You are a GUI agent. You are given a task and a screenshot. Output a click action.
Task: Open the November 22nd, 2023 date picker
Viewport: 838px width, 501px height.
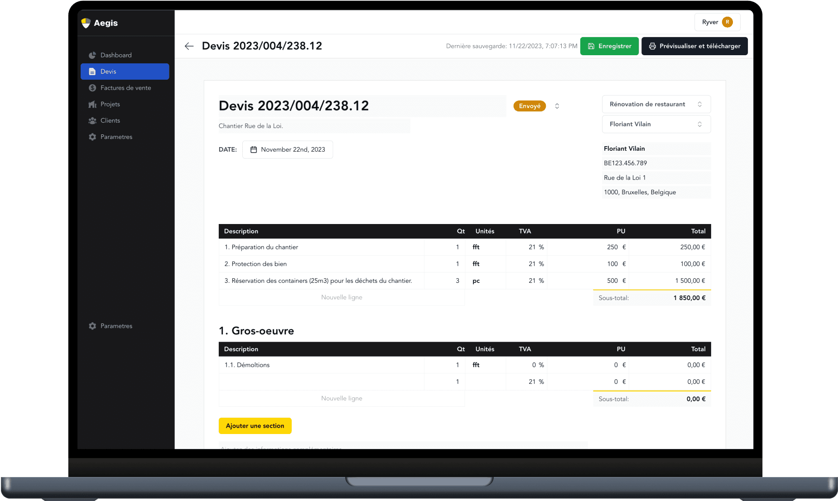pyautogui.click(x=288, y=149)
